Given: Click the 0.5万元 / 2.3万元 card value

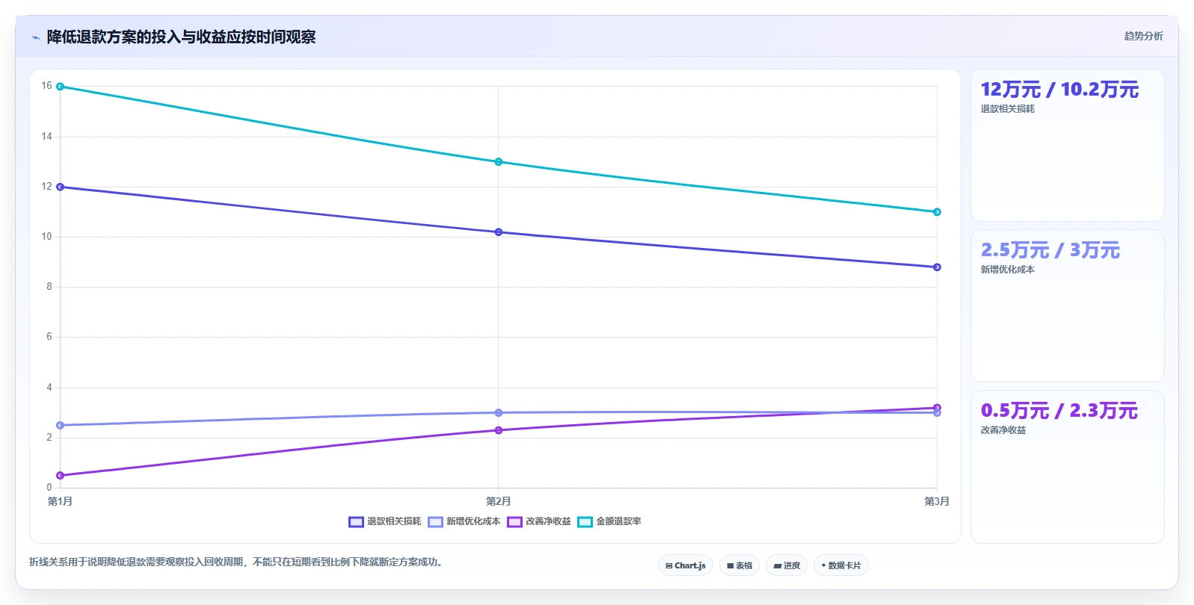Looking at the screenshot, I should [x=1059, y=411].
